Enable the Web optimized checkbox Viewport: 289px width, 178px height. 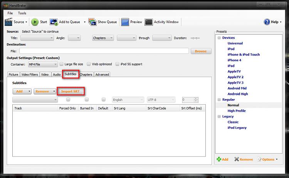pyautogui.click(x=89, y=64)
